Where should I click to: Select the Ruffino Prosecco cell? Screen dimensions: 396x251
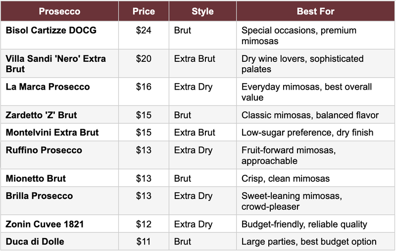tap(44, 151)
